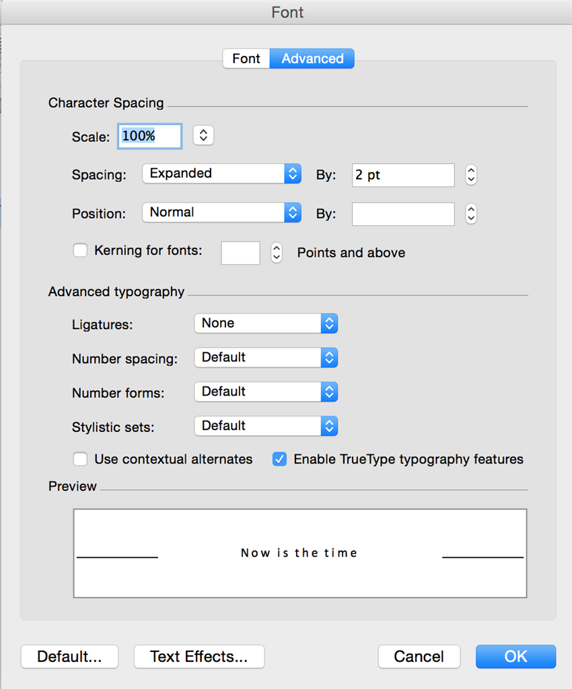Image resolution: width=572 pixels, height=689 pixels.
Task: Expand the Ligatures dropdown
Action: (265, 324)
